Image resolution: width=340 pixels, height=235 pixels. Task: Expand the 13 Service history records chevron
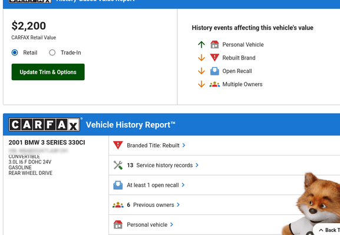(197, 165)
